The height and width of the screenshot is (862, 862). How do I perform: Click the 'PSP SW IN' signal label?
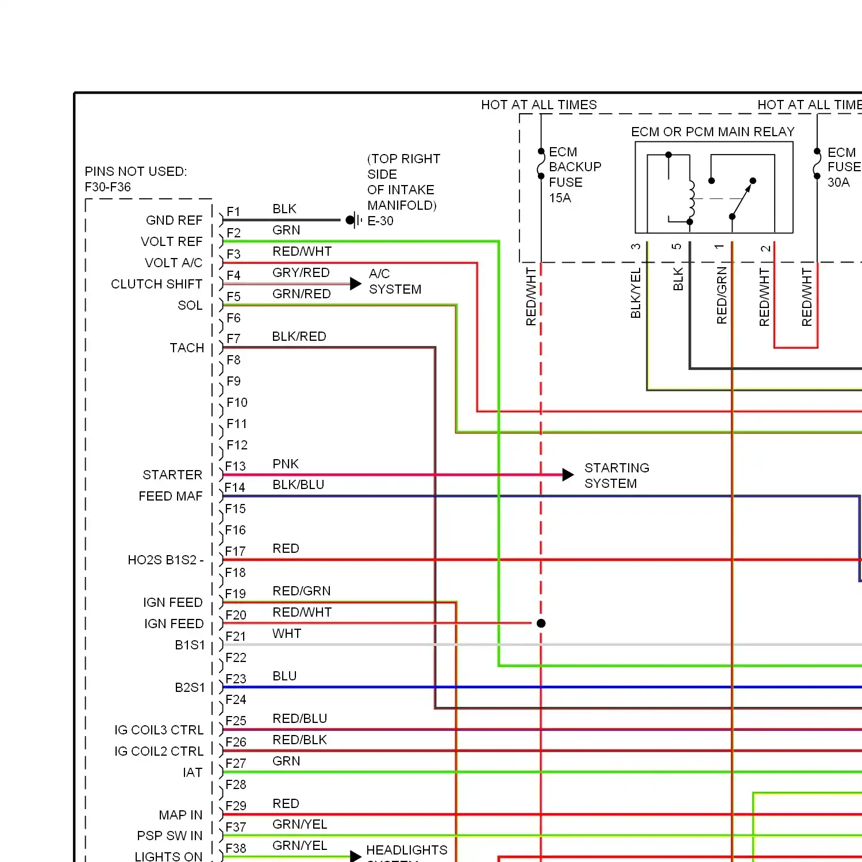tap(170, 836)
